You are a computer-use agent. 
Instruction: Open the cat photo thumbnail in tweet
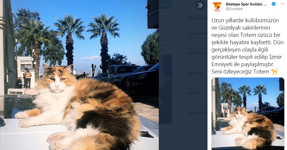click(248, 114)
